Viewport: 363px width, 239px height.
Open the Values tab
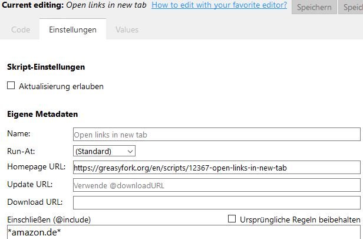pos(127,30)
